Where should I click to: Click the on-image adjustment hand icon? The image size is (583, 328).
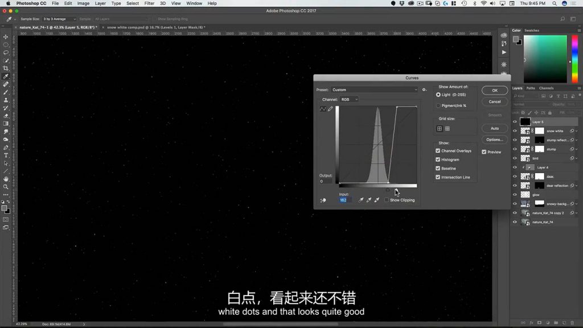coord(323,200)
